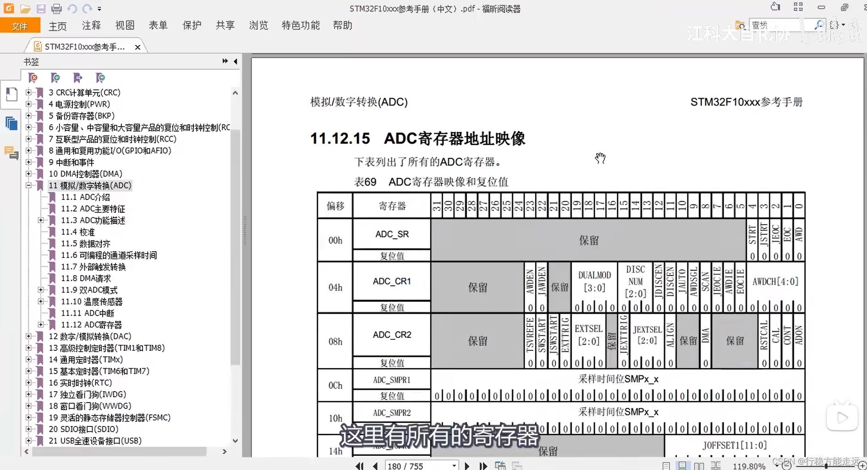Open the 浏览 ribbon tab
Viewport: 867px width, 470px height.
tap(258, 26)
